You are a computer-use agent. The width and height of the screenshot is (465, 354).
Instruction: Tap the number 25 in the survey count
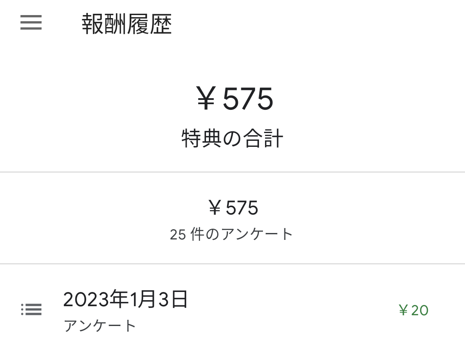[x=178, y=235]
